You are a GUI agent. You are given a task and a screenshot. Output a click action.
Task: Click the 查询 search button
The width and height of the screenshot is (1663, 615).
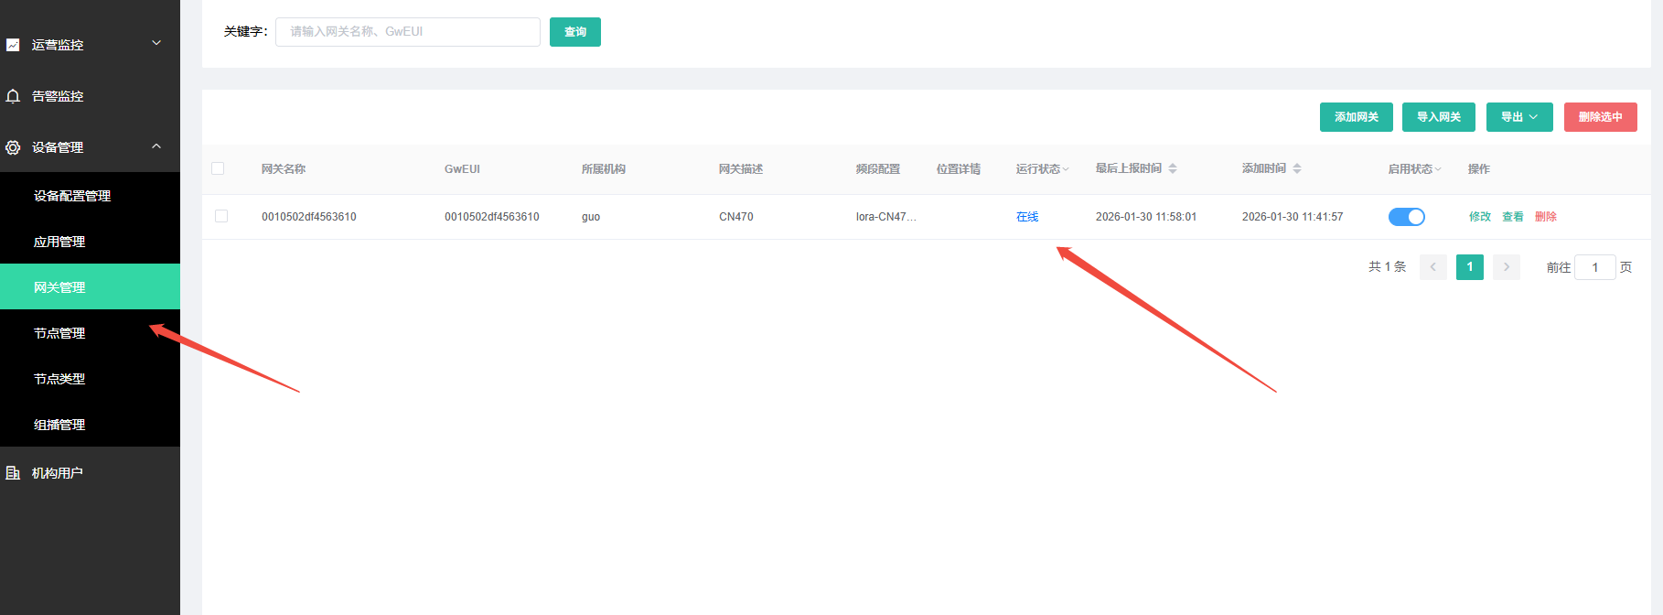pyautogui.click(x=574, y=32)
